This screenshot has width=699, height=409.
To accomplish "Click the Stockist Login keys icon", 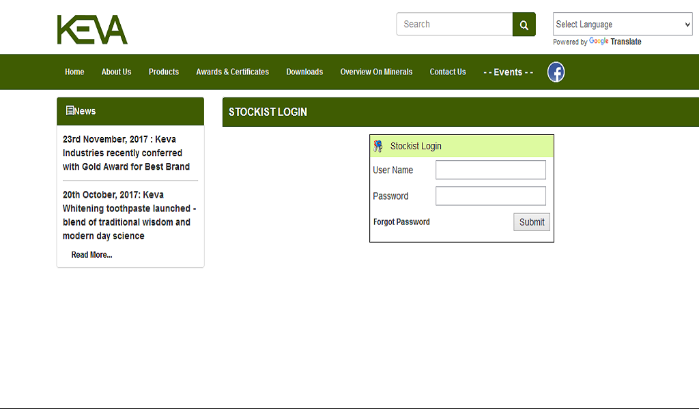I will tap(378, 146).
